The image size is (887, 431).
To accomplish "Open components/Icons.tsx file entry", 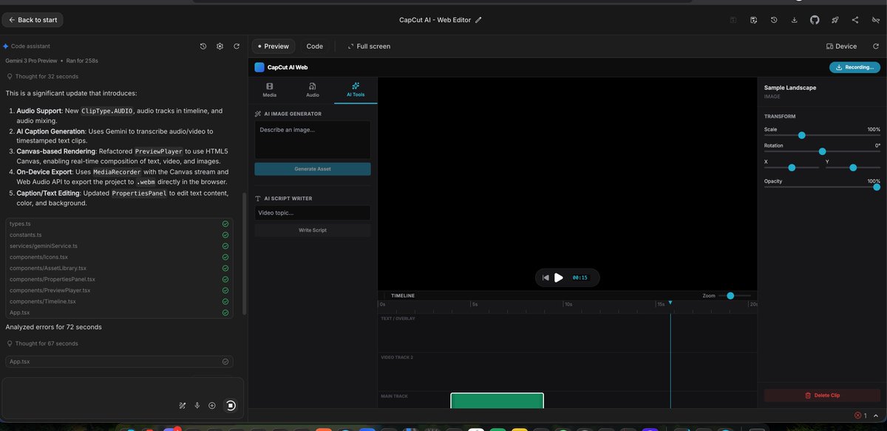I will click(x=119, y=257).
